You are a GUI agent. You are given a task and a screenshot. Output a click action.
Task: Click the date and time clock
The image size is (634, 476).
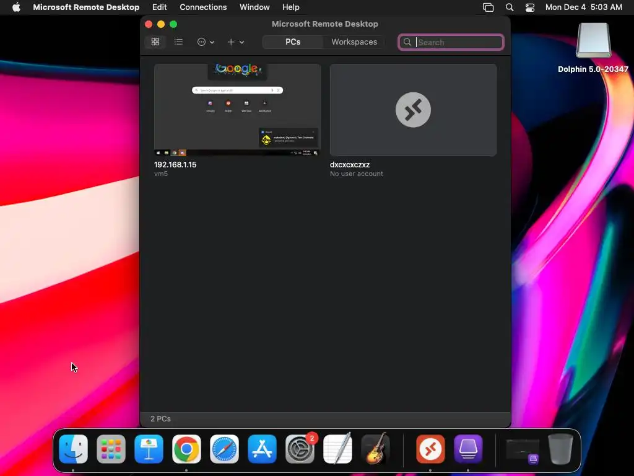[583, 7]
